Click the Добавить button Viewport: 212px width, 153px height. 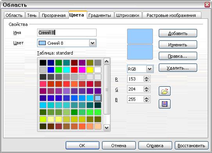[178, 33]
